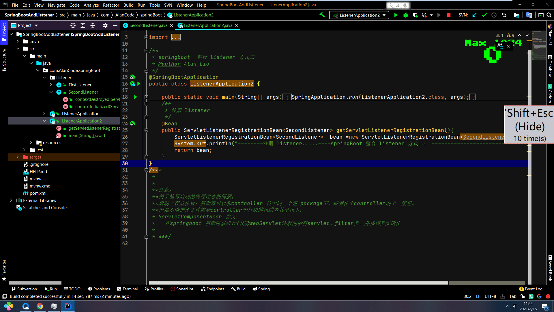Rollback changes with the undo arrow
Image resolution: width=554 pixels, height=312 pixels.
[504, 15]
